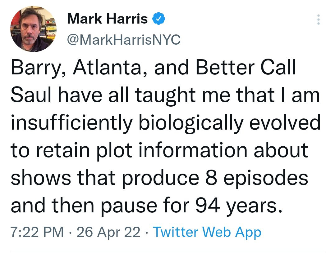Click the blue verified checkmark badge
The image size is (335, 253).
pos(158,19)
